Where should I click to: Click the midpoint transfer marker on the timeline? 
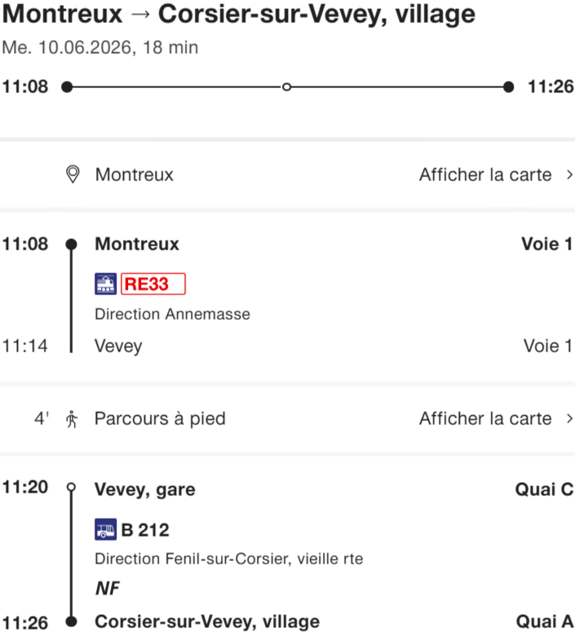[286, 86]
